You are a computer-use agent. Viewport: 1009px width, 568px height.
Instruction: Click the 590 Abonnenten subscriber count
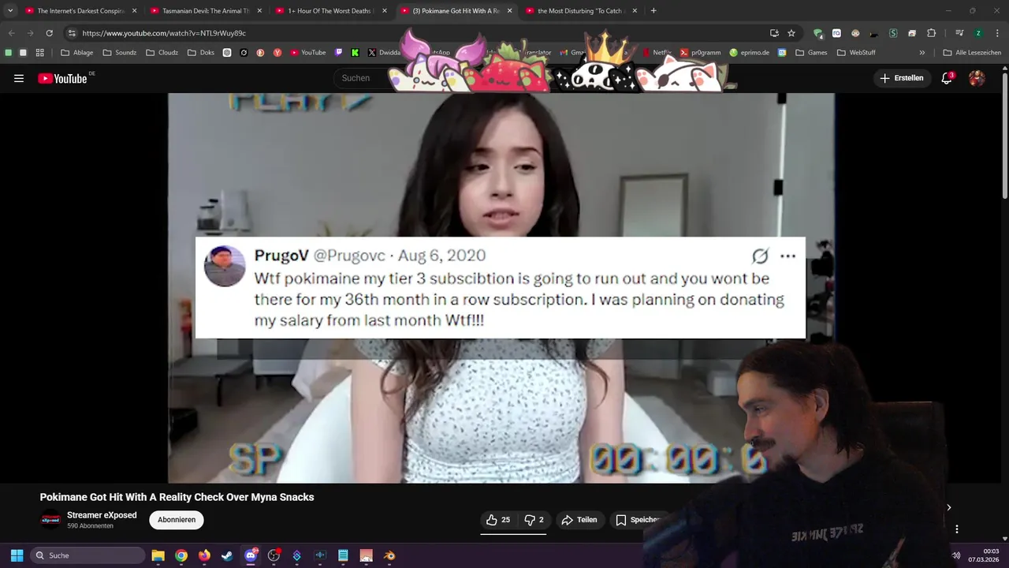(x=90, y=526)
